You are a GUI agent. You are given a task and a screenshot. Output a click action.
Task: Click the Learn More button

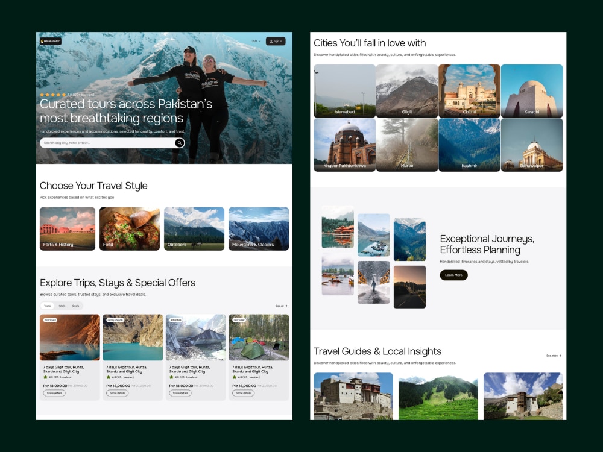pos(454,275)
